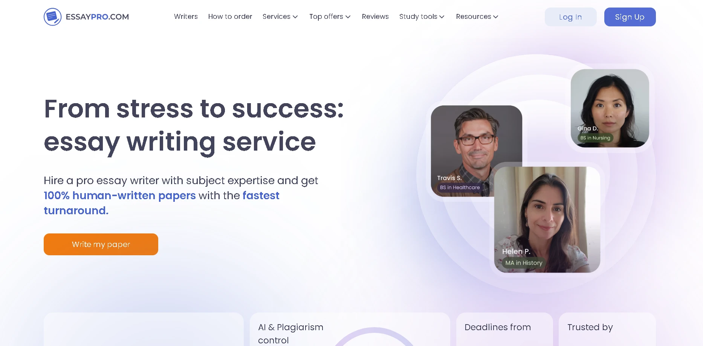Viewport: 703px width, 346px height.
Task: Click the BS in Nursing badge
Action: tap(595, 138)
